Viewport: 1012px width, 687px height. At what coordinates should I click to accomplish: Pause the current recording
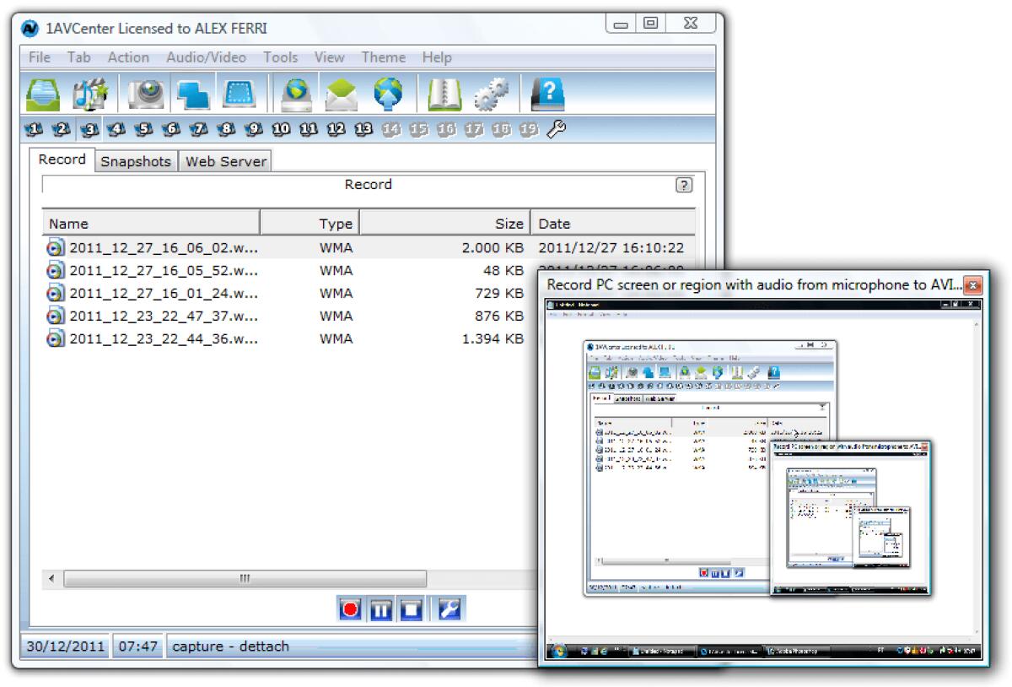click(x=380, y=609)
